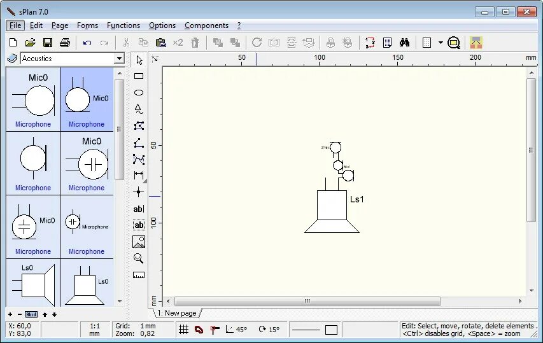The width and height of the screenshot is (543, 343).
Task: Remove library component with minus button
Action: (x=20, y=314)
